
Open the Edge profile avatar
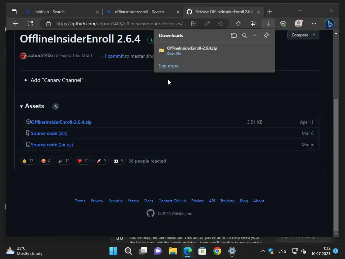pyautogui.click(x=299, y=24)
